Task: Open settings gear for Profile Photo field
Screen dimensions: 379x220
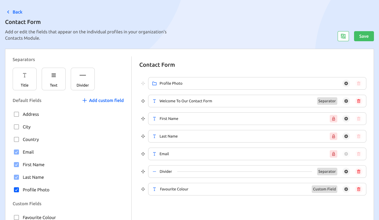Action: [346, 83]
